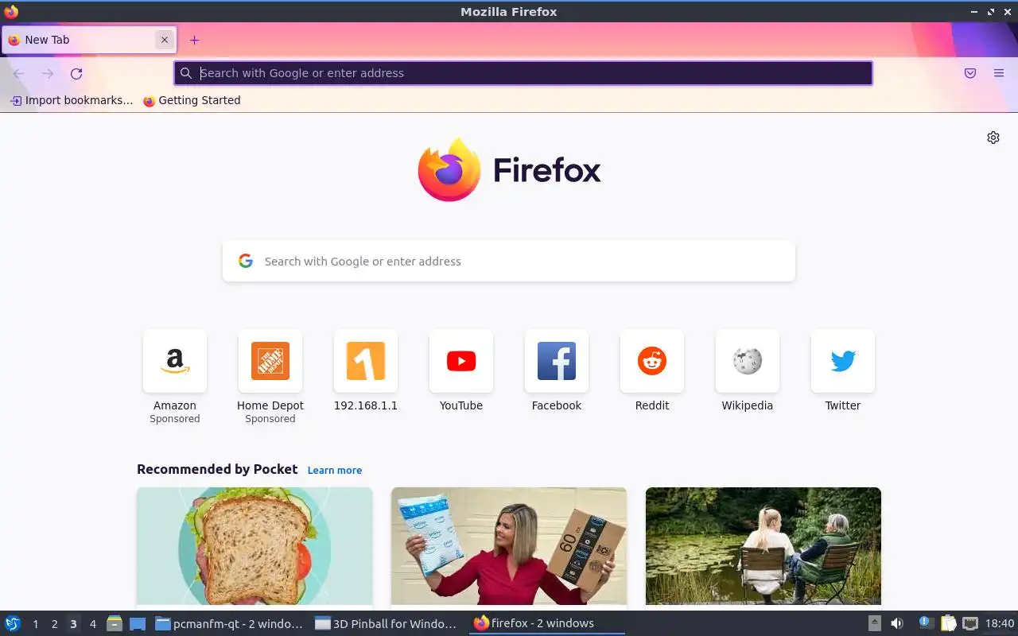Open the Home Depot sponsored tile

pos(270,361)
